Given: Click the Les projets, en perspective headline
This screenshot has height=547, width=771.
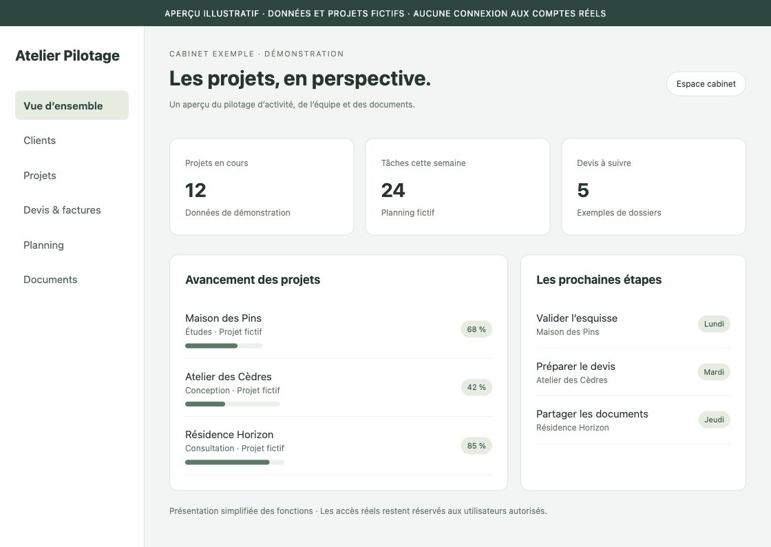Looking at the screenshot, I should tap(299, 79).
